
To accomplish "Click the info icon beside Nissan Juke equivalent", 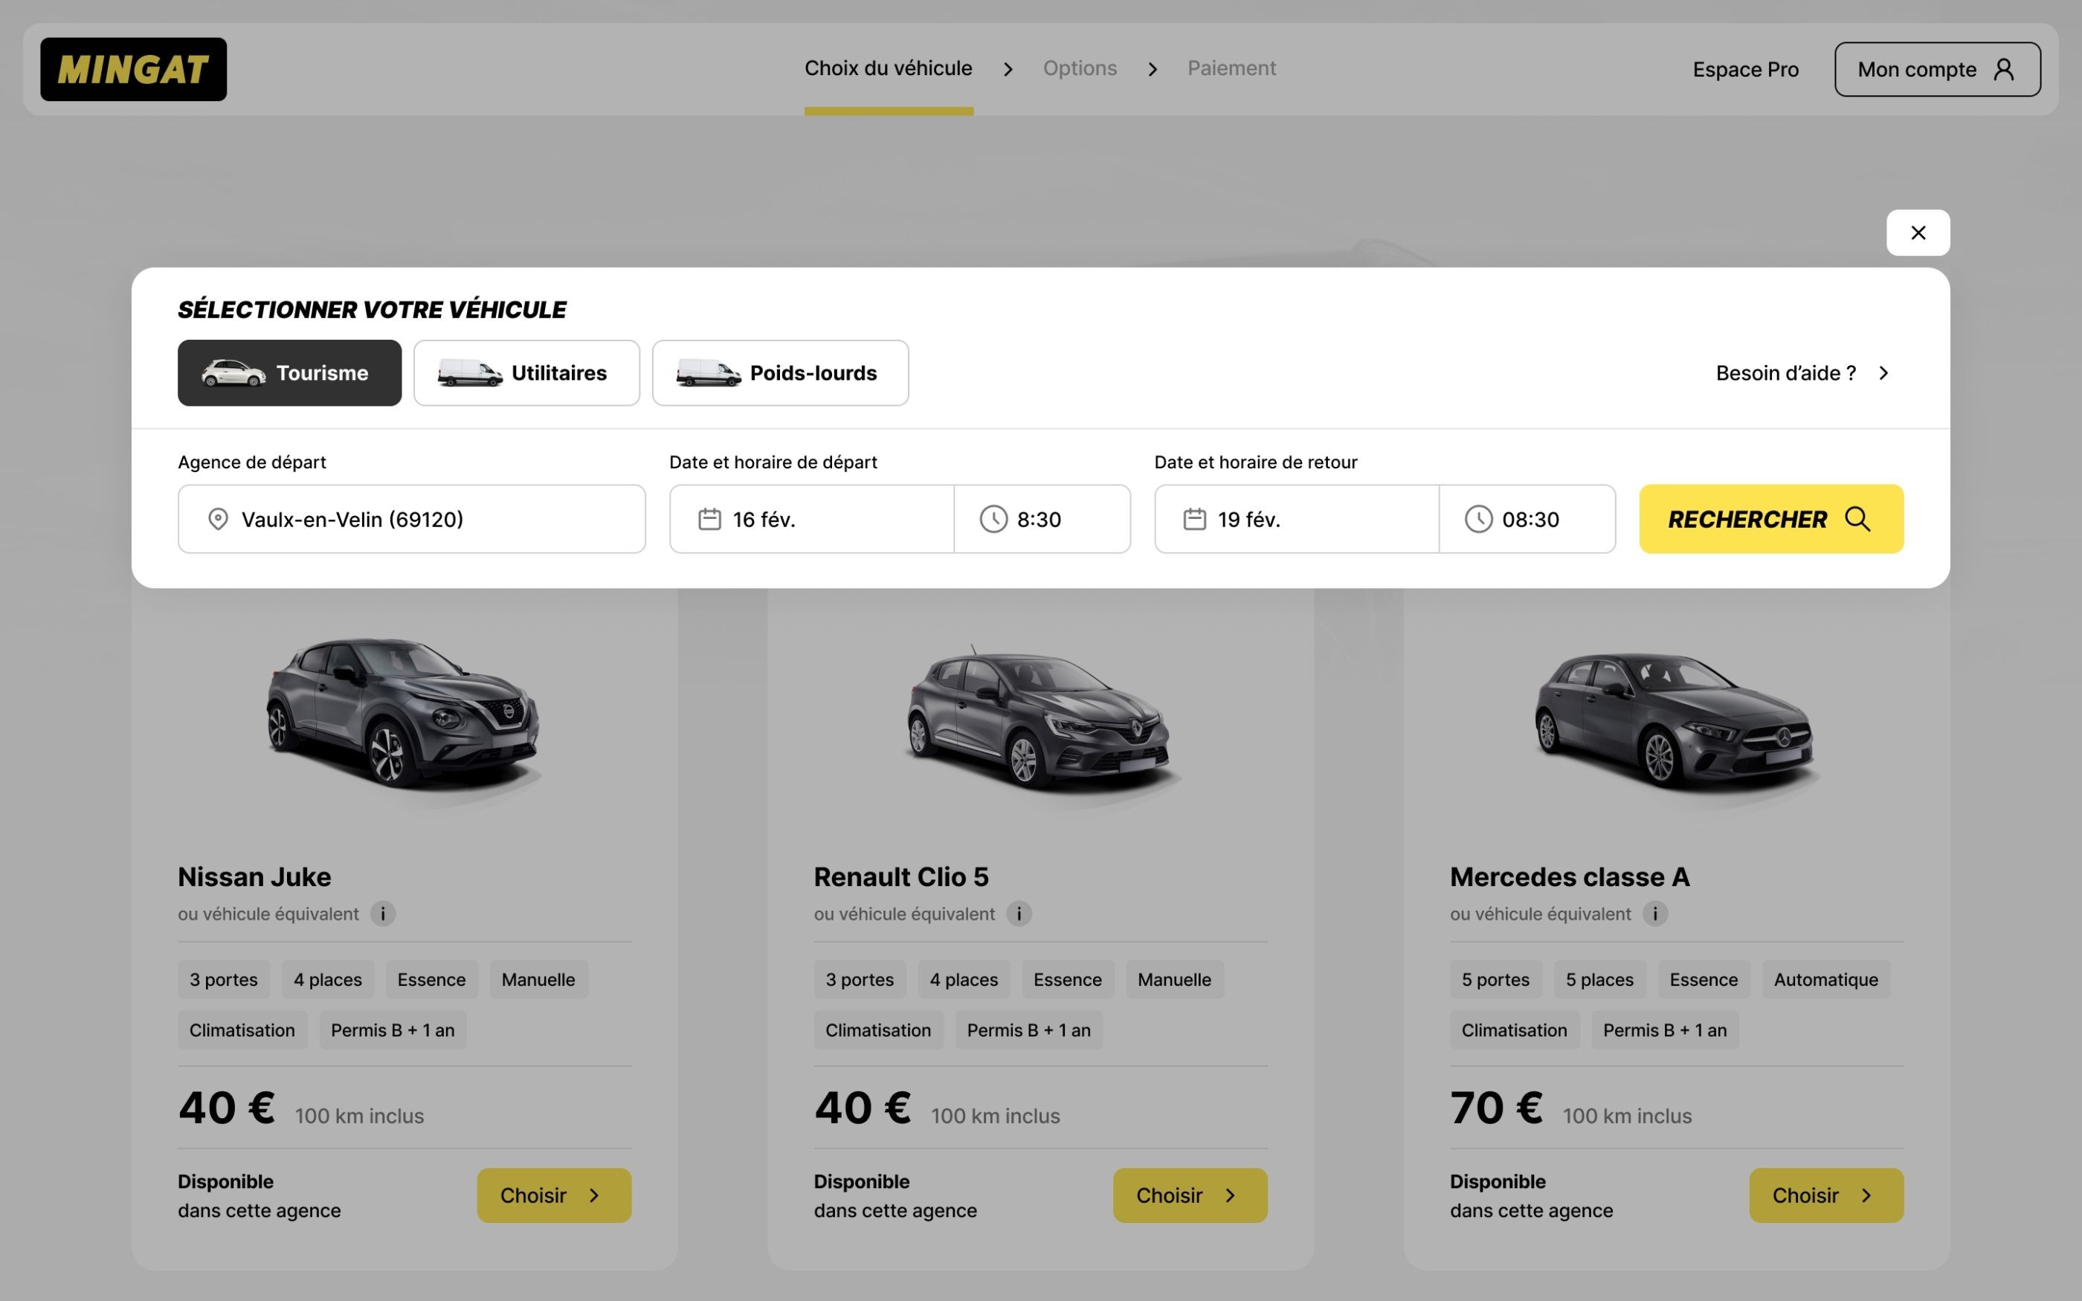I will pos(383,914).
